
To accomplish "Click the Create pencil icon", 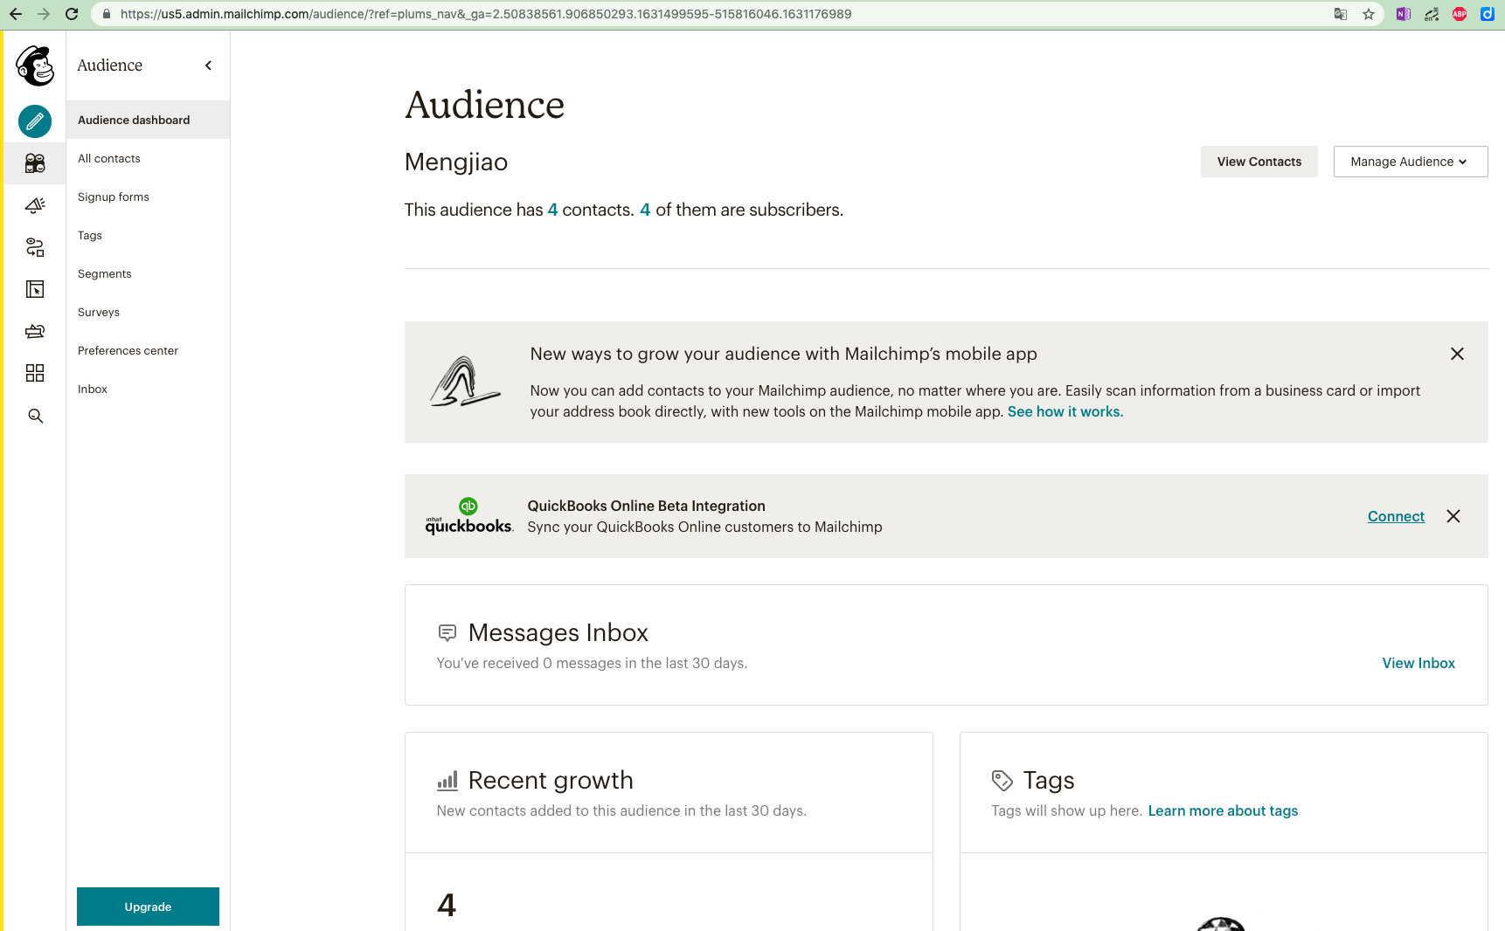I will [35, 121].
